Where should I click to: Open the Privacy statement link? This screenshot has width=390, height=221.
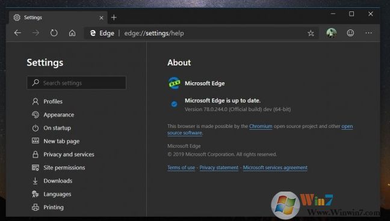click(219, 168)
